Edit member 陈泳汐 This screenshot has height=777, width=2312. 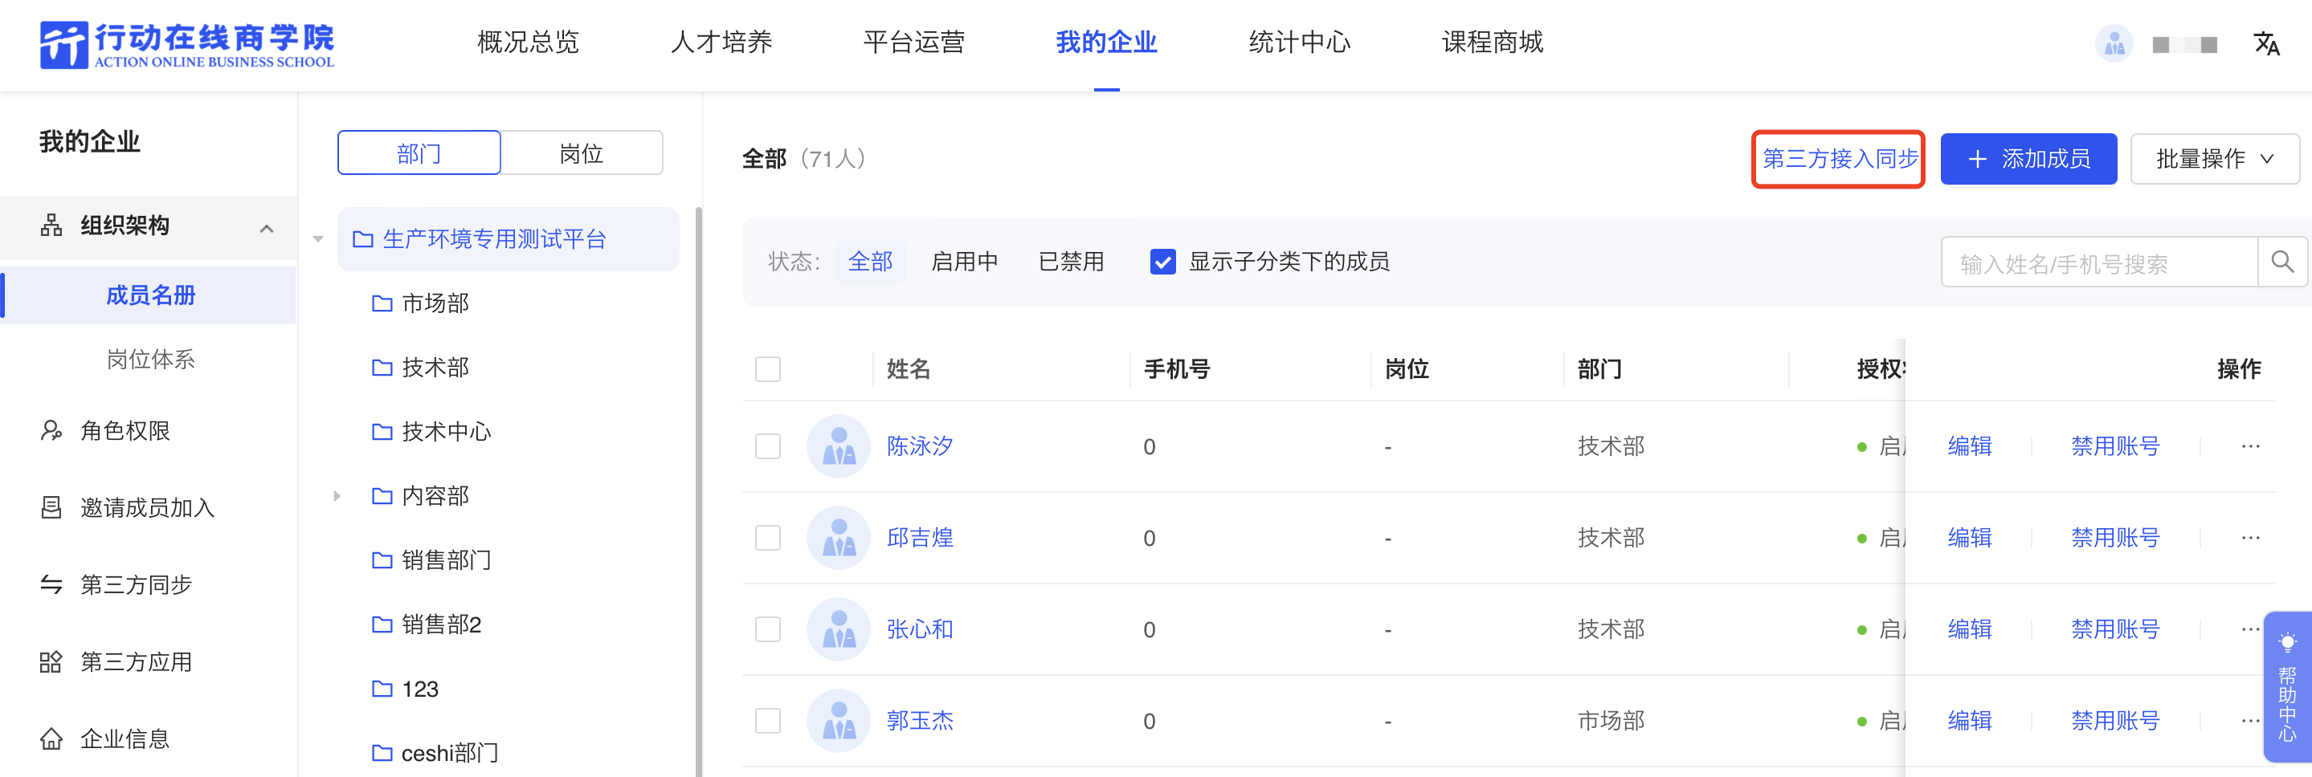(1969, 446)
